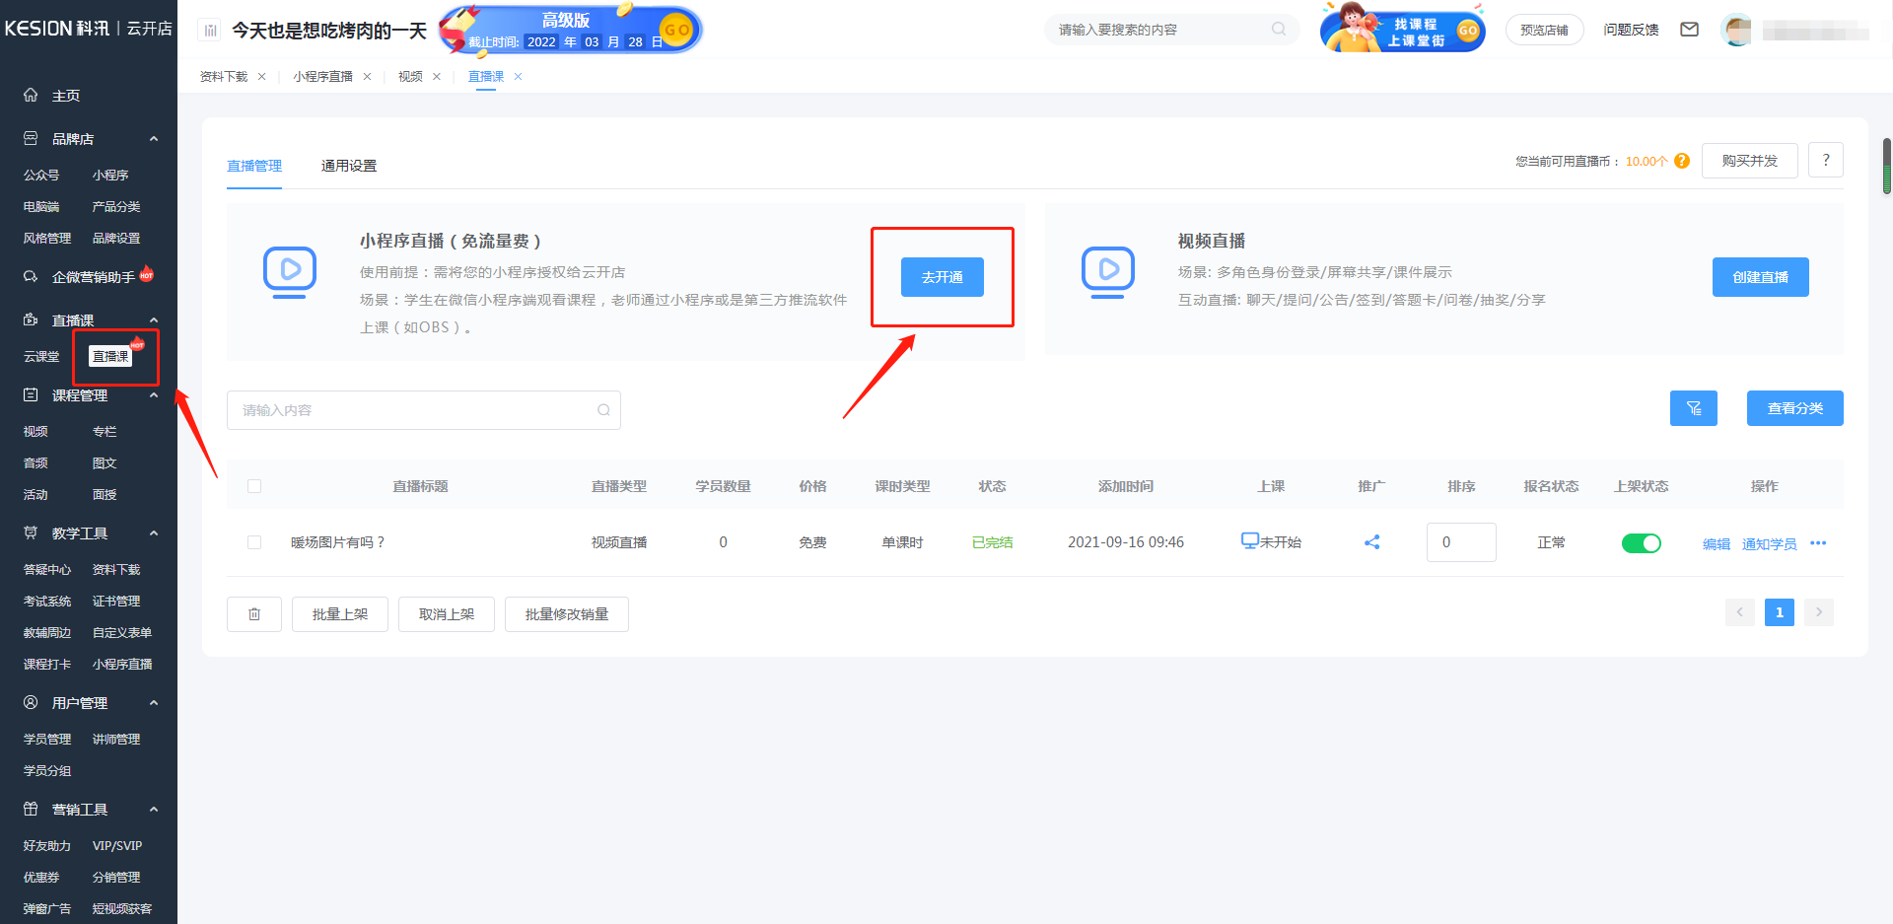Image resolution: width=1893 pixels, height=924 pixels.
Task: Click the share icon in the 推广 column
Action: pyautogui.click(x=1371, y=542)
